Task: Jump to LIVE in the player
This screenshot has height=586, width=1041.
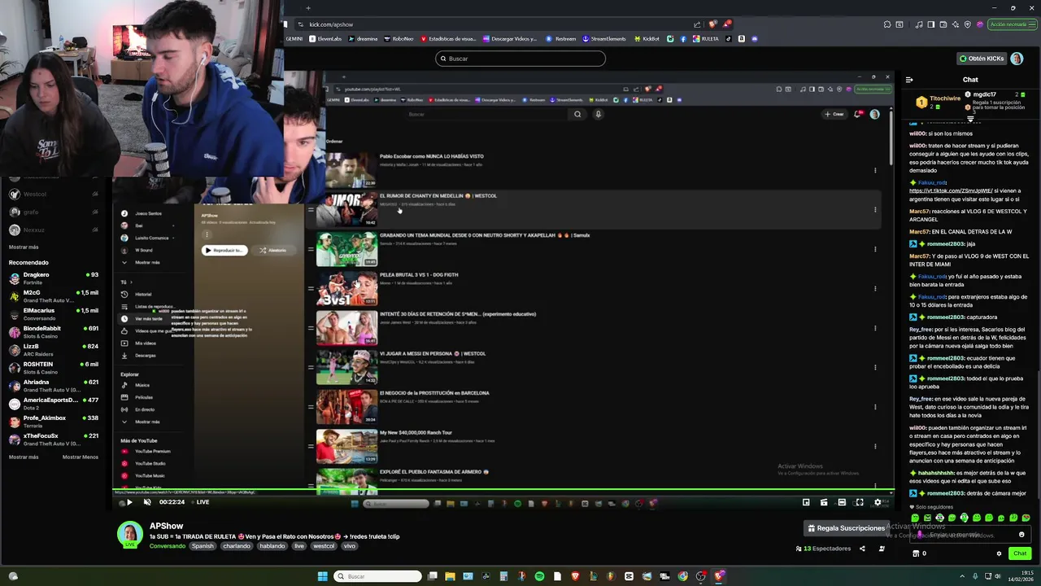Action: [199, 502]
